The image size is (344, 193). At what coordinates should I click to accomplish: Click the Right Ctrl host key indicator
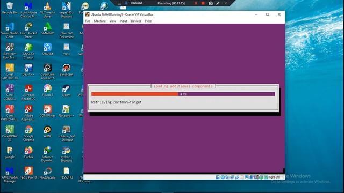274,177
